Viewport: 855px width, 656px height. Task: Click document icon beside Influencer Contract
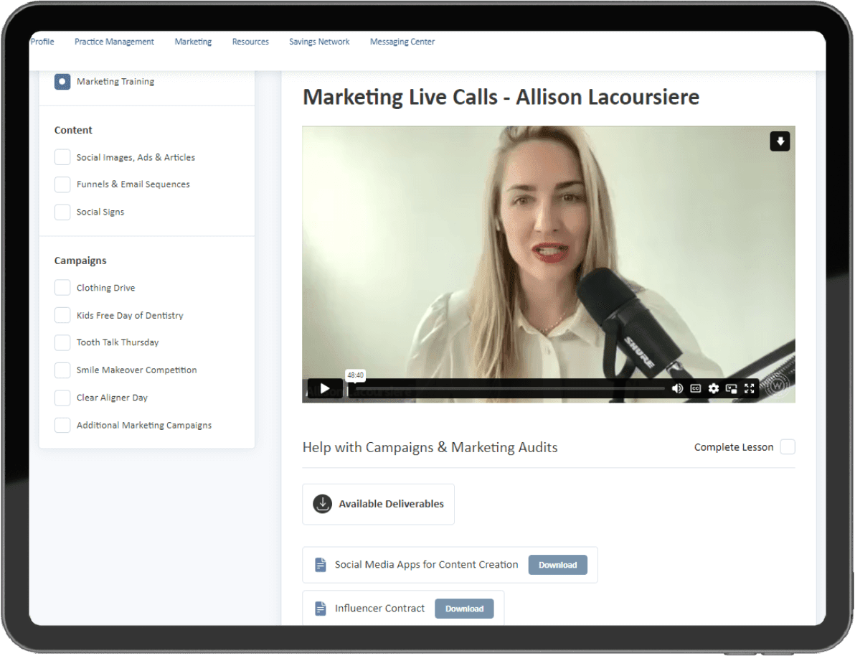pyautogui.click(x=321, y=609)
